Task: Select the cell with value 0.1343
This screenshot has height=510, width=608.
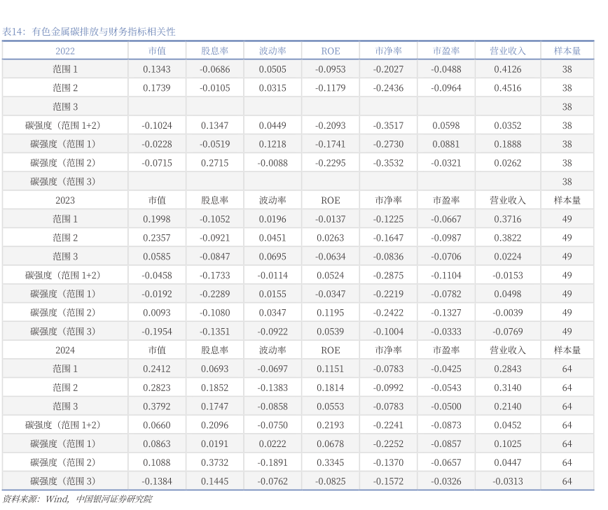Action: 157,69
